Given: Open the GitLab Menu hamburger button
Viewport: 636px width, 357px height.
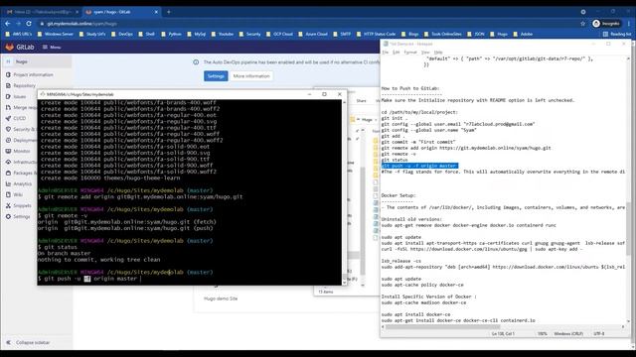Looking at the screenshot, I should point(52,48).
